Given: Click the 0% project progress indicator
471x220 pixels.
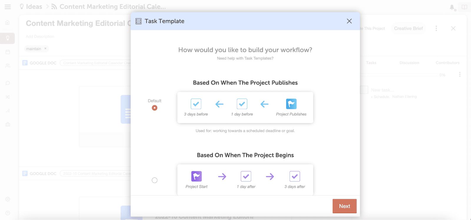Looking at the screenshot, I should click(442, 75).
